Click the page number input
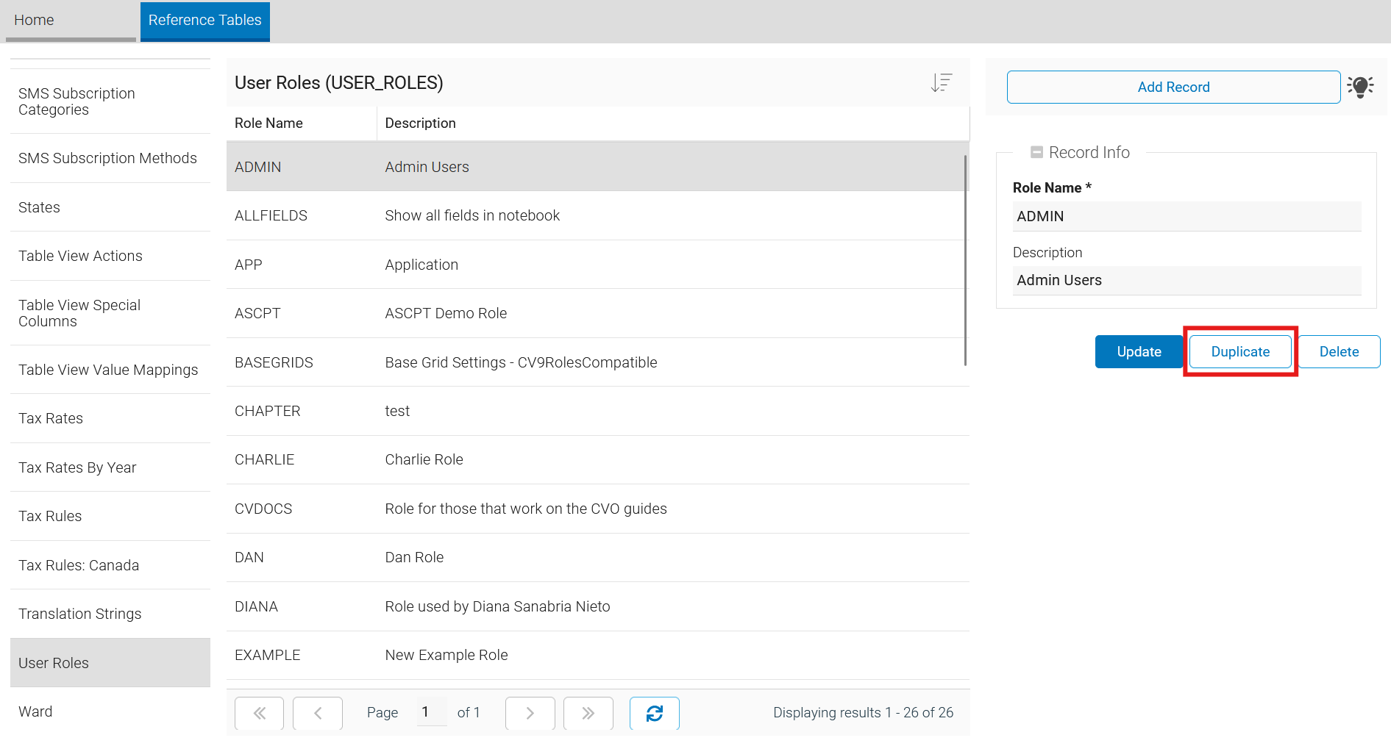The width and height of the screenshot is (1391, 746). click(432, 711)
